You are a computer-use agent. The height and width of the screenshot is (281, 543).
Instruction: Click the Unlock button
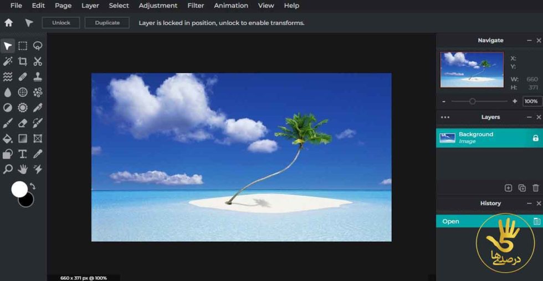(x=60, y=23)
